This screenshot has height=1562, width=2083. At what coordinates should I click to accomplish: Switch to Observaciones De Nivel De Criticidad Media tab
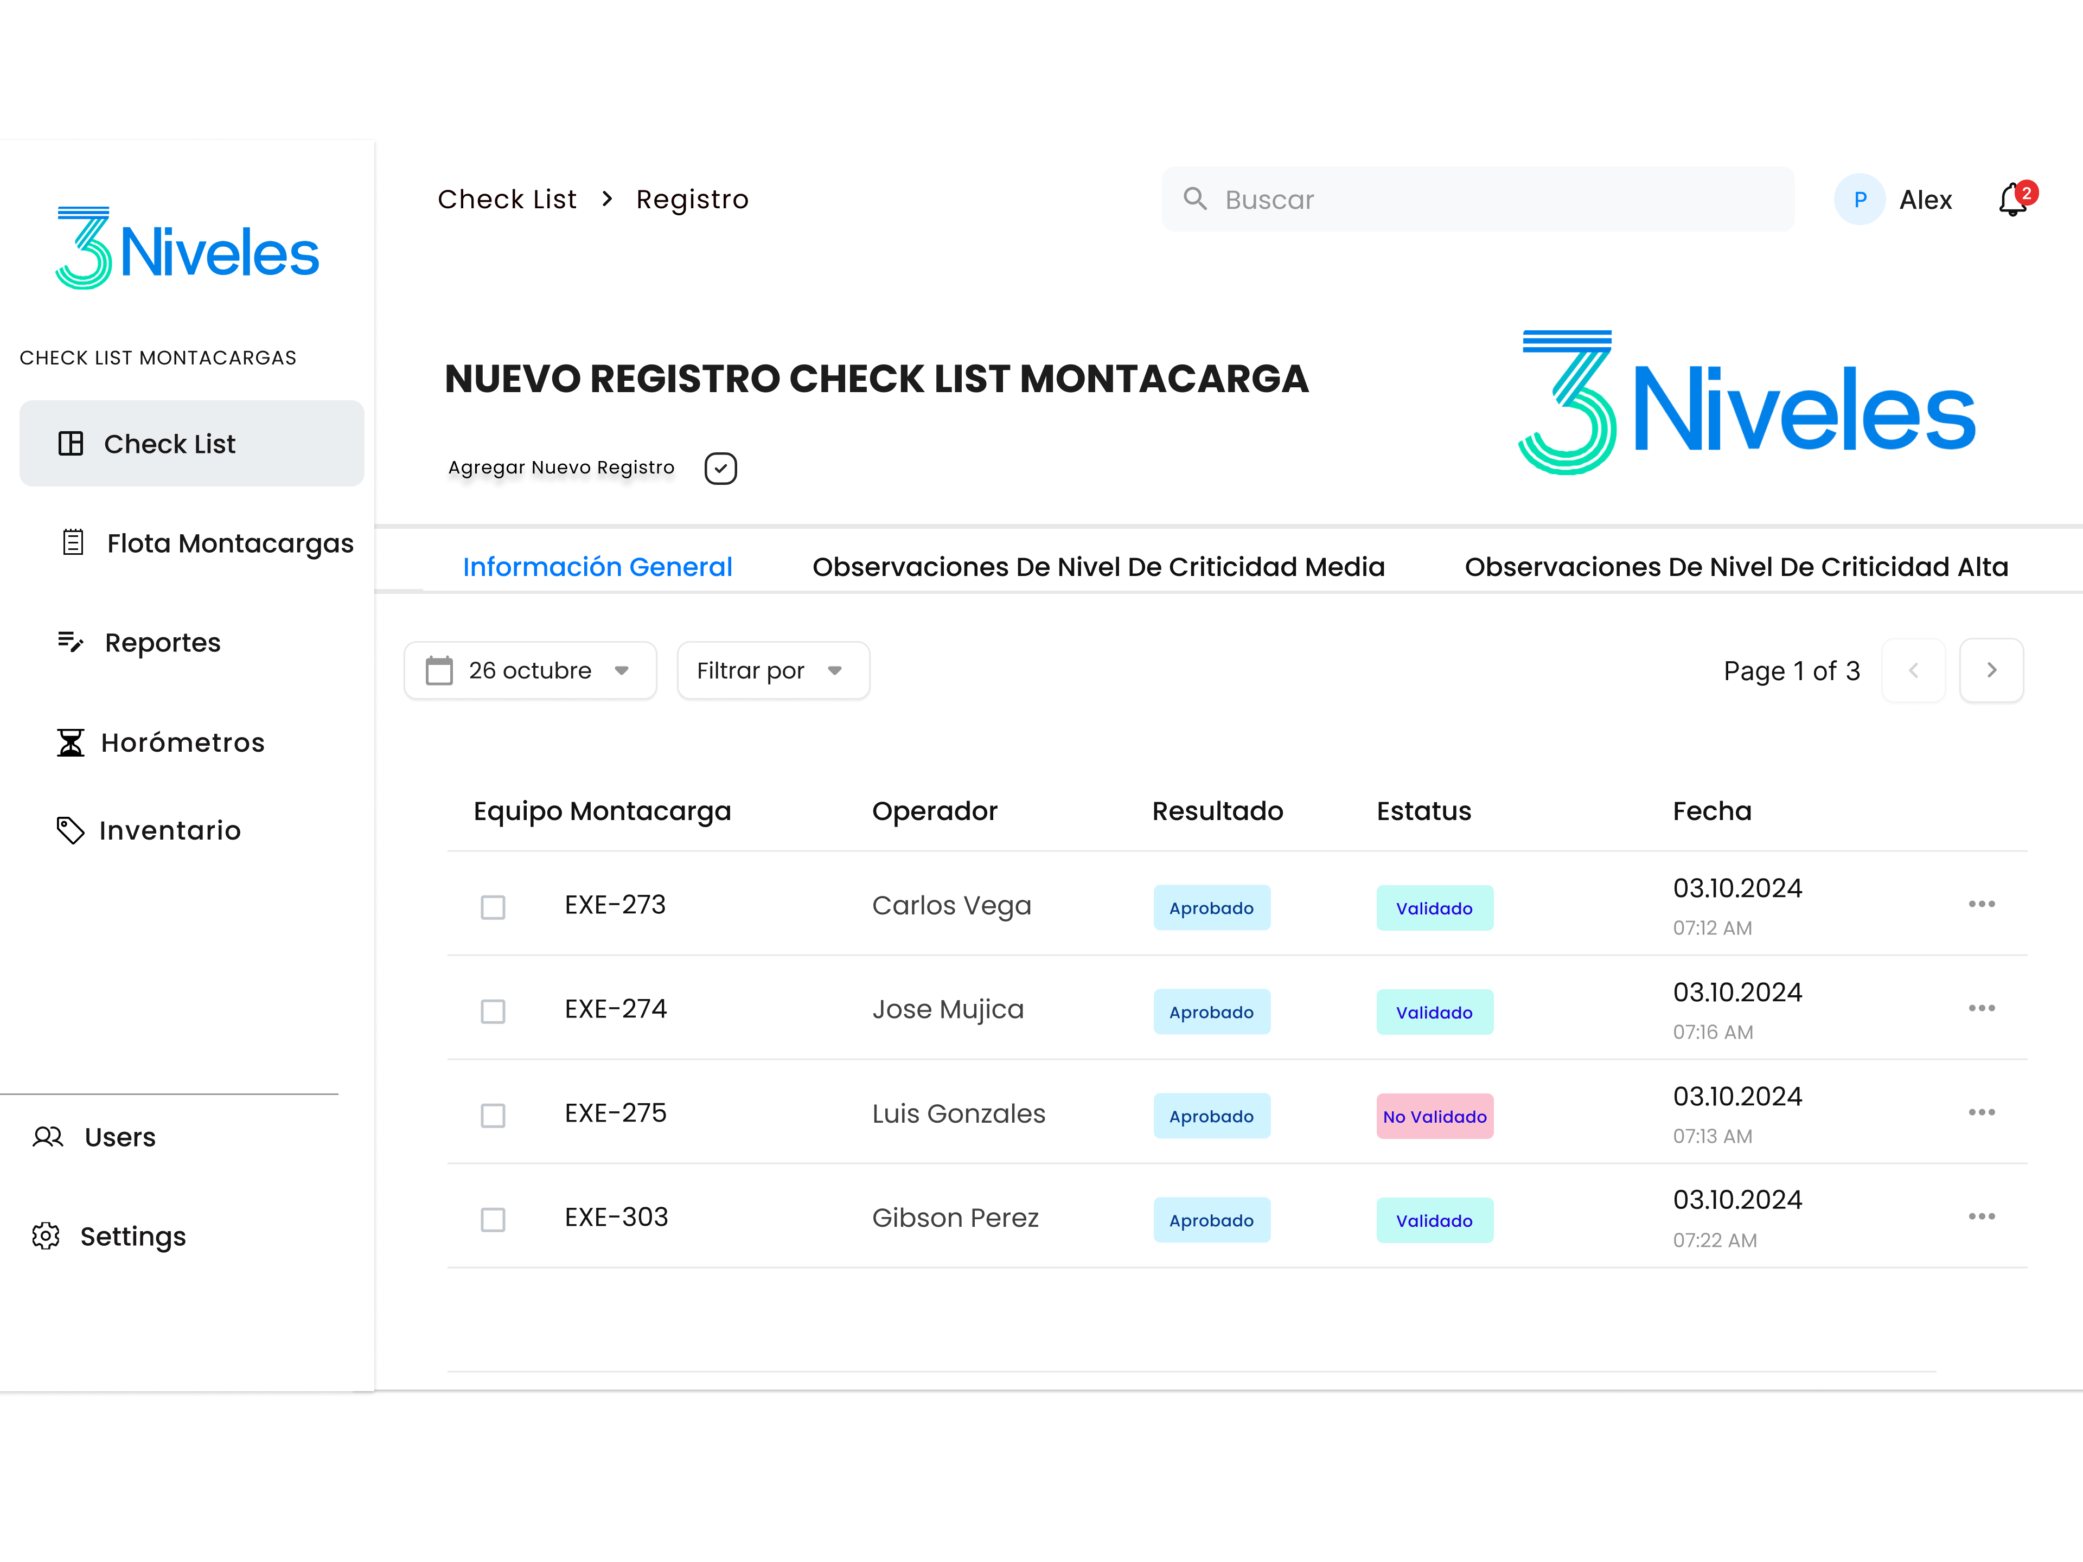(x=1098, y=566)
